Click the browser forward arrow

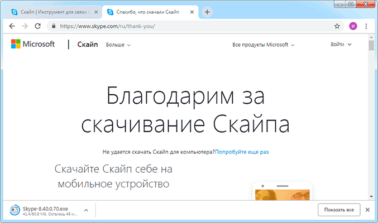[x=25, y=26]
